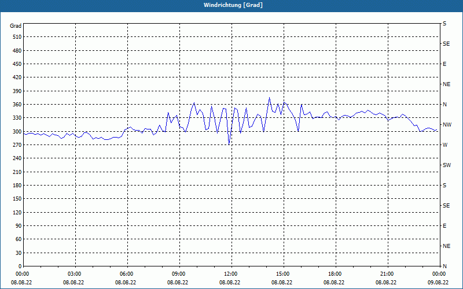Select the 180 y-axis value

pos(17,186)
